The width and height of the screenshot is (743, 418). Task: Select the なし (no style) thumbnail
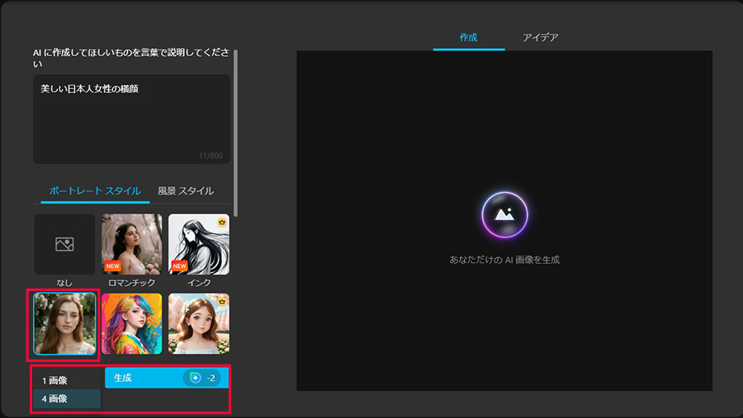coord(64,244)
